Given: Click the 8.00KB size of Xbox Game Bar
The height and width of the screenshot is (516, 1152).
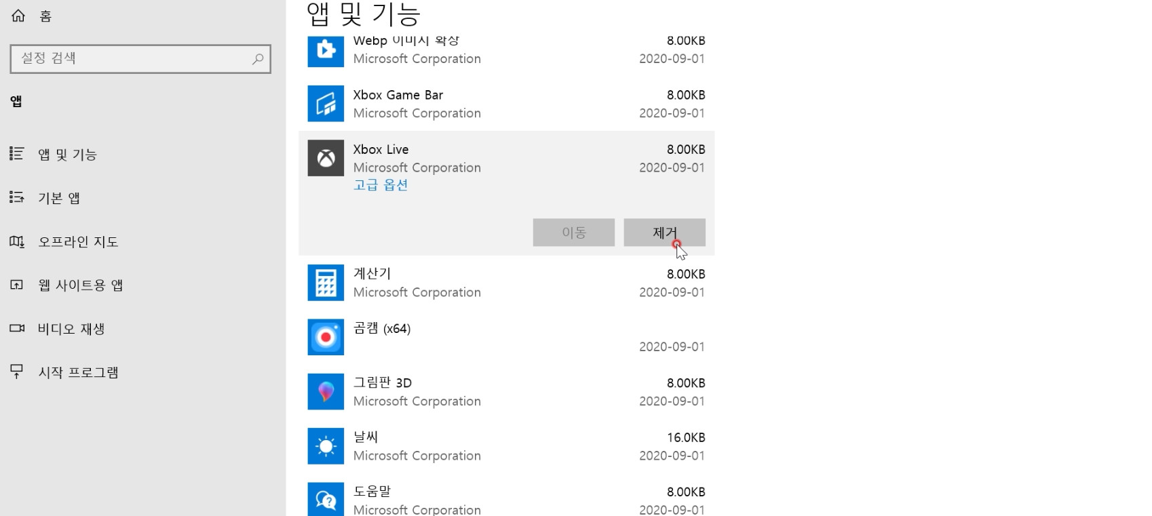Looking at the screenshot, I should point(686,95).
